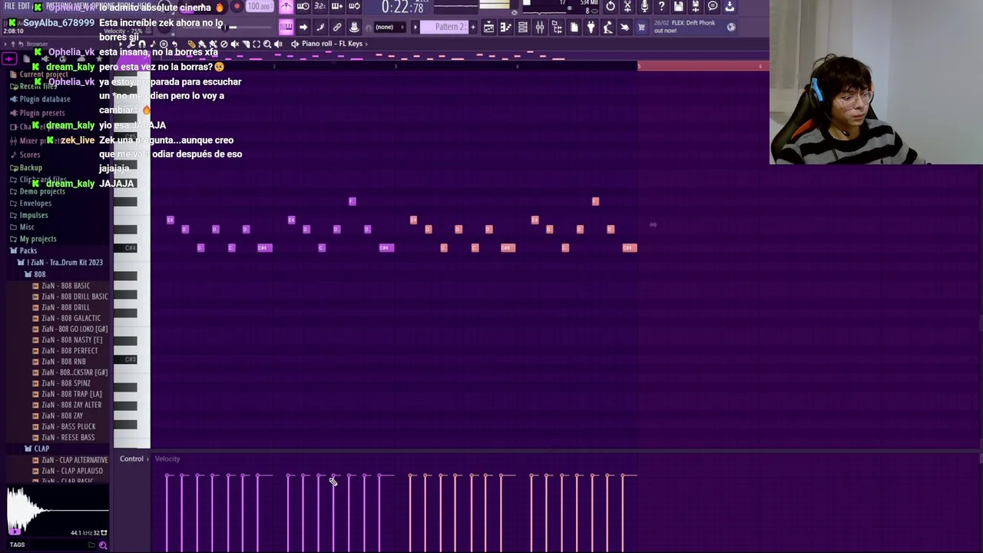Open the Playlist view icon
983x553 pixels.
point(489,27)
